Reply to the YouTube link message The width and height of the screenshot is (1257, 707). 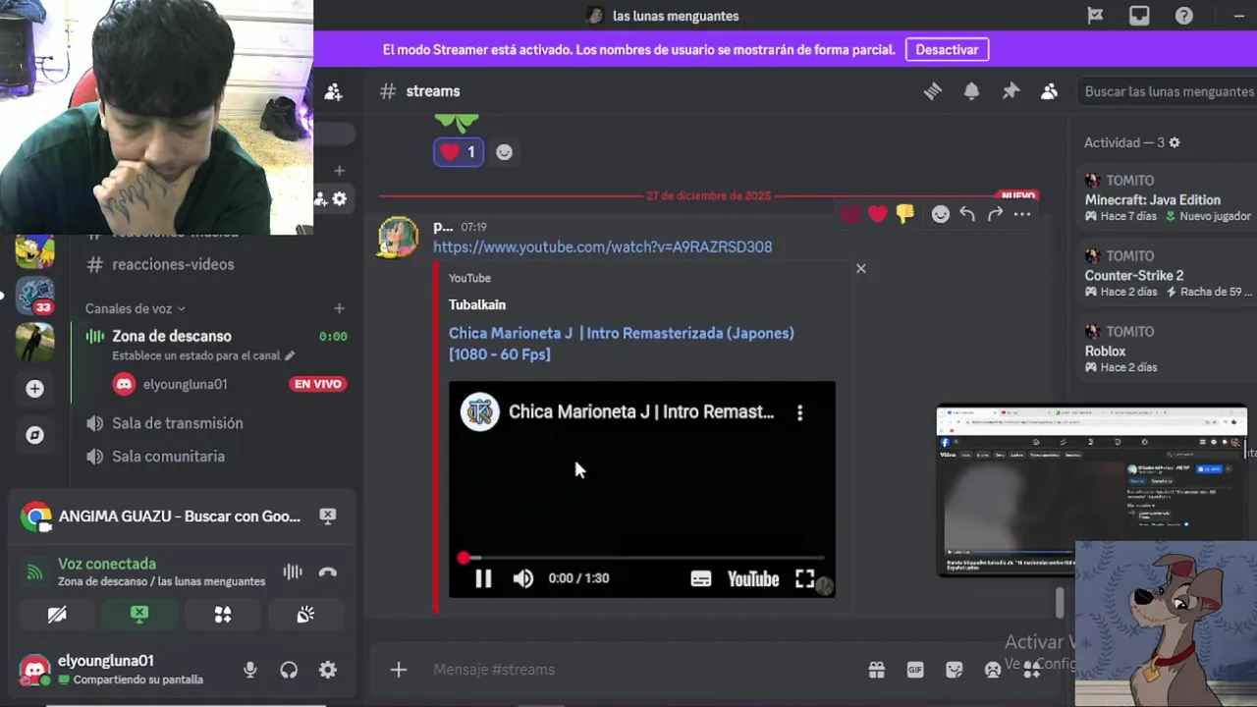point(967,214)
